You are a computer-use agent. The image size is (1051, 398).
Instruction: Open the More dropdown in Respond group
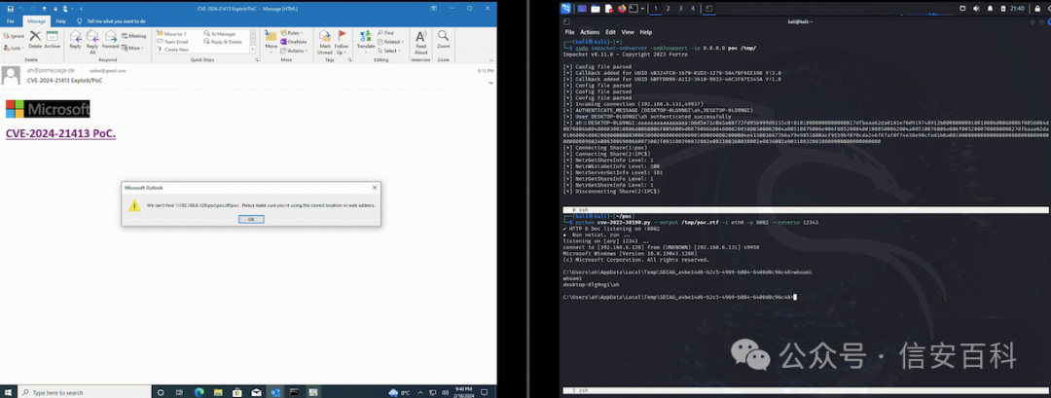point(133,48)
